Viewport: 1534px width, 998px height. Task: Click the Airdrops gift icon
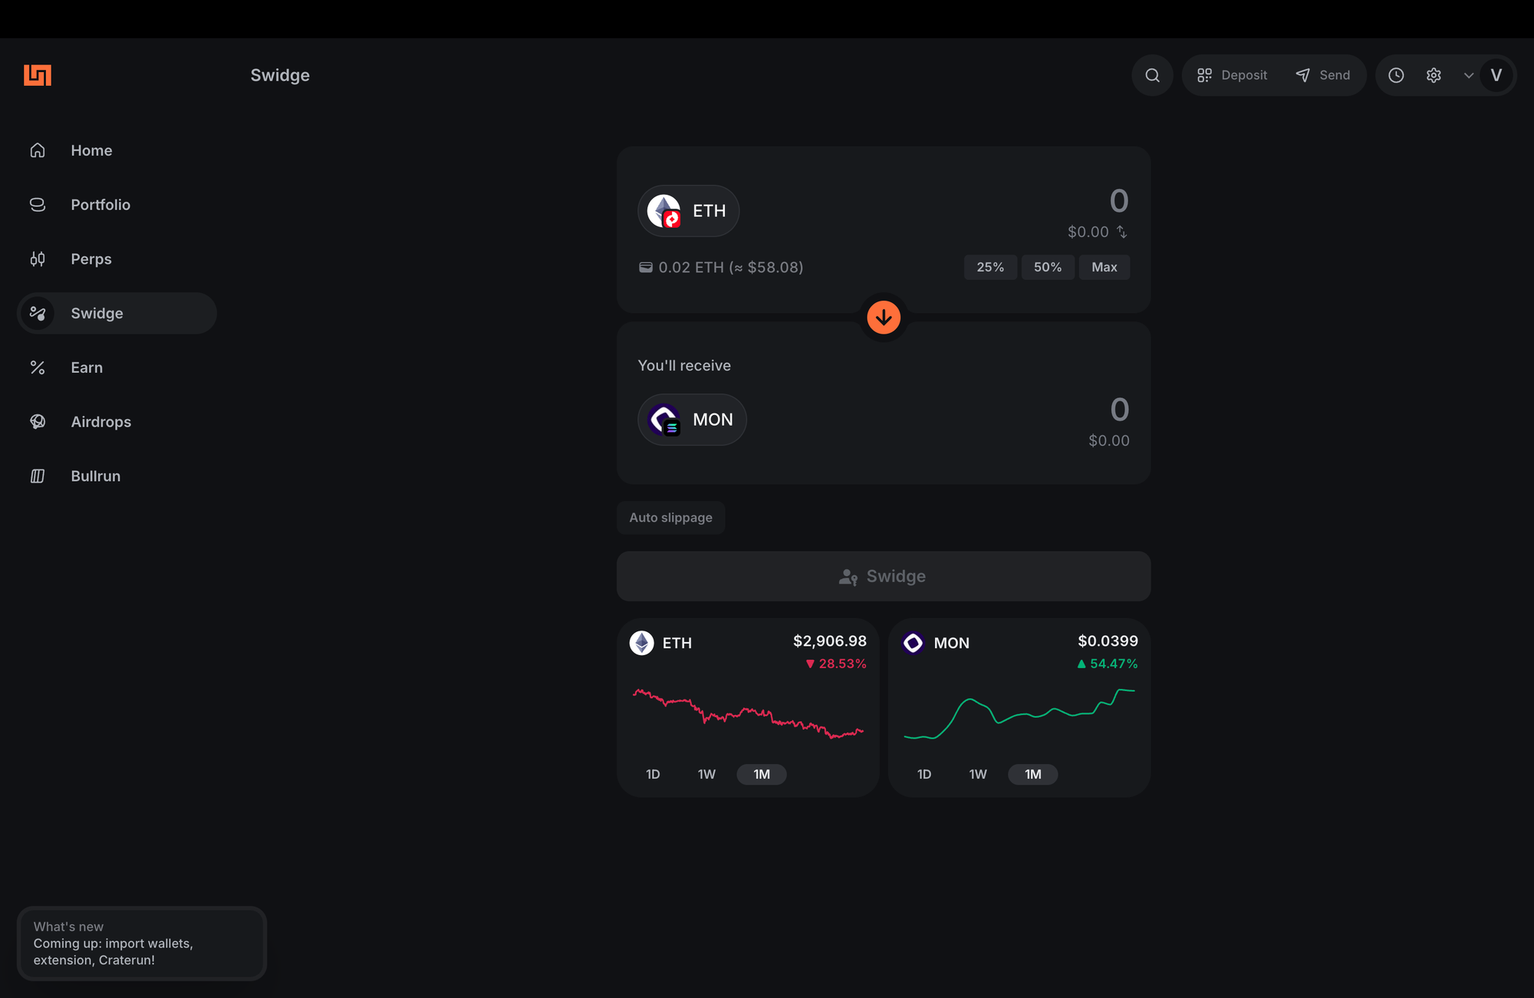tap(38, 421)
